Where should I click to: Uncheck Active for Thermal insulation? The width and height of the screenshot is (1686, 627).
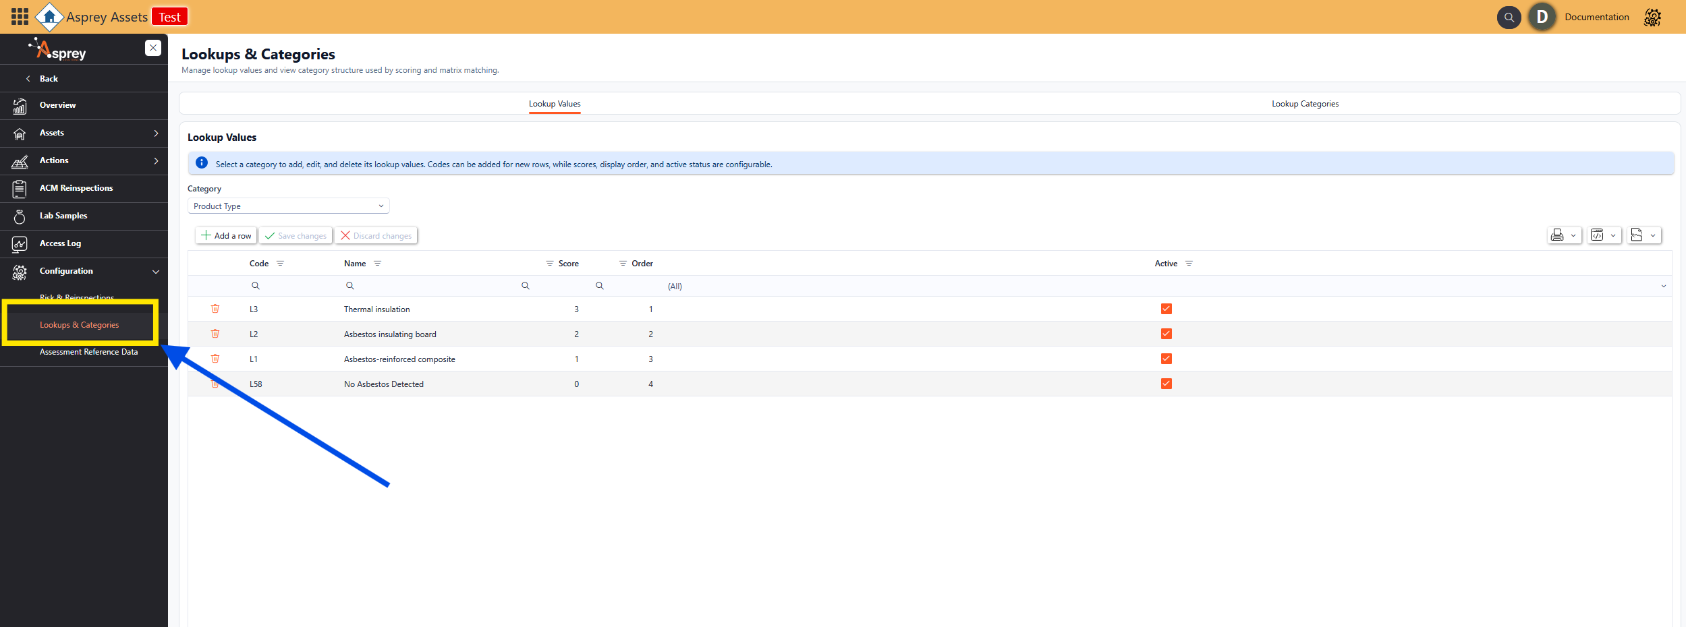point(1166,309)
